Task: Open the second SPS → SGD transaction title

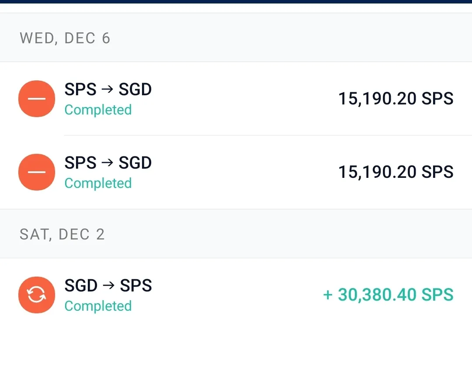Action: 108,163
